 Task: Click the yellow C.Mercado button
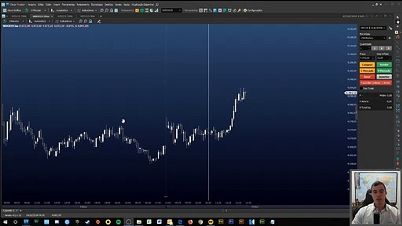[x=367, y=71]
